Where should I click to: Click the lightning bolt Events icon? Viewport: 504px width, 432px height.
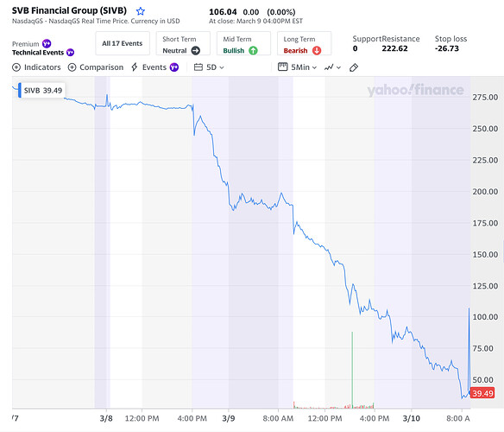click(135, 67)
